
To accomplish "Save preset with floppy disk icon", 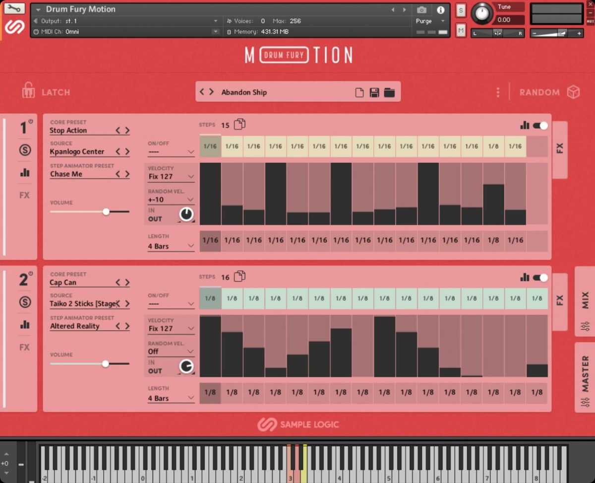I will pyautogui.click(x=374, y=92).
